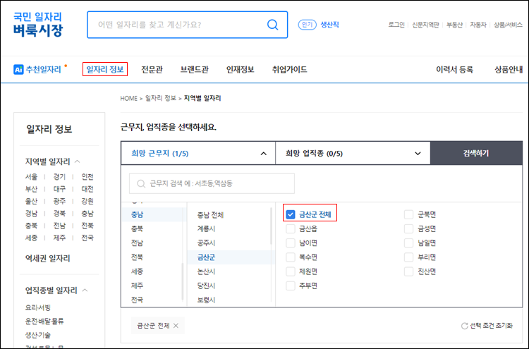This screenshot has width=529, height=349.
Task: Click 경기 in sidebar region links
Action: click(x=59, y=177)
